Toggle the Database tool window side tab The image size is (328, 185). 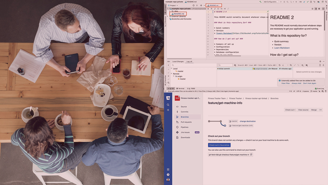327,17
